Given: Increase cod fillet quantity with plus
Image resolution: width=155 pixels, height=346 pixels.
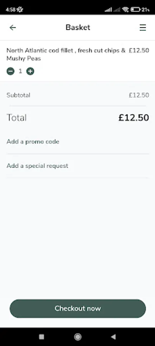Looking at the screenshot, I should tap(30, 71).
